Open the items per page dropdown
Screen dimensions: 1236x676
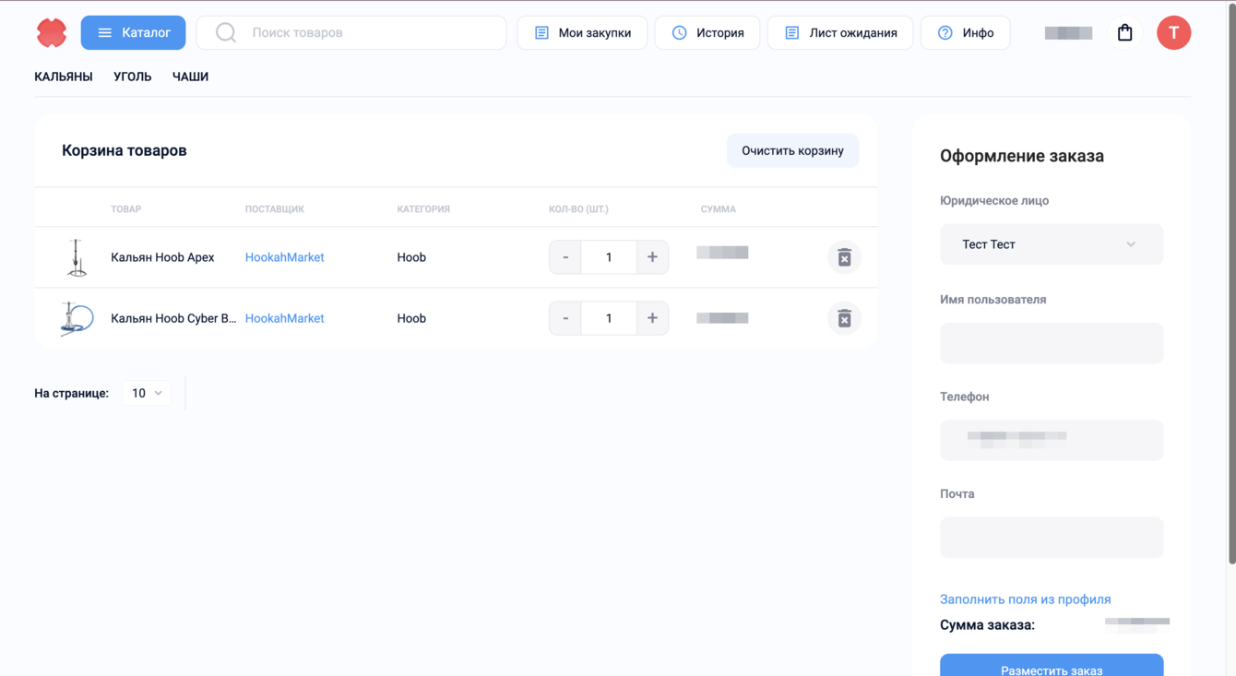click(147, 393)
